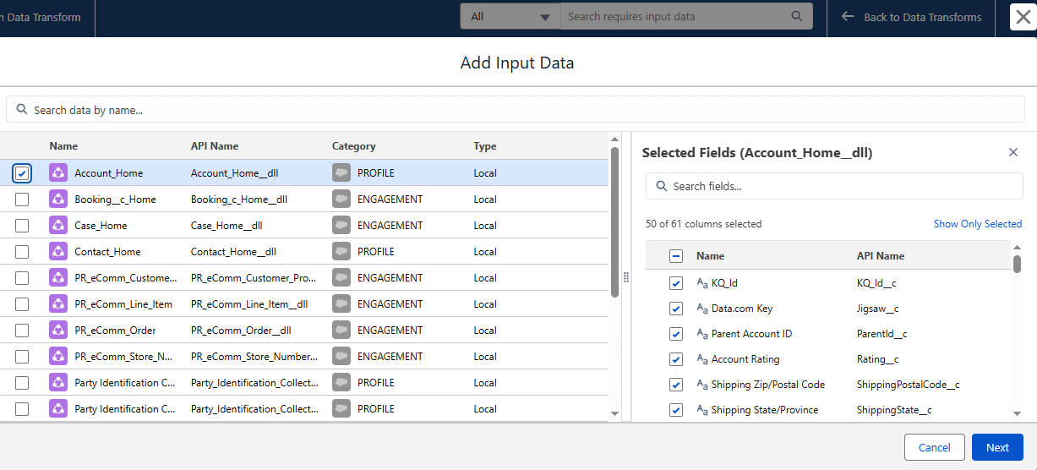Click the Contact_Home object icon
This screenshot has height=470, width=1037.
tap(57, 252)
